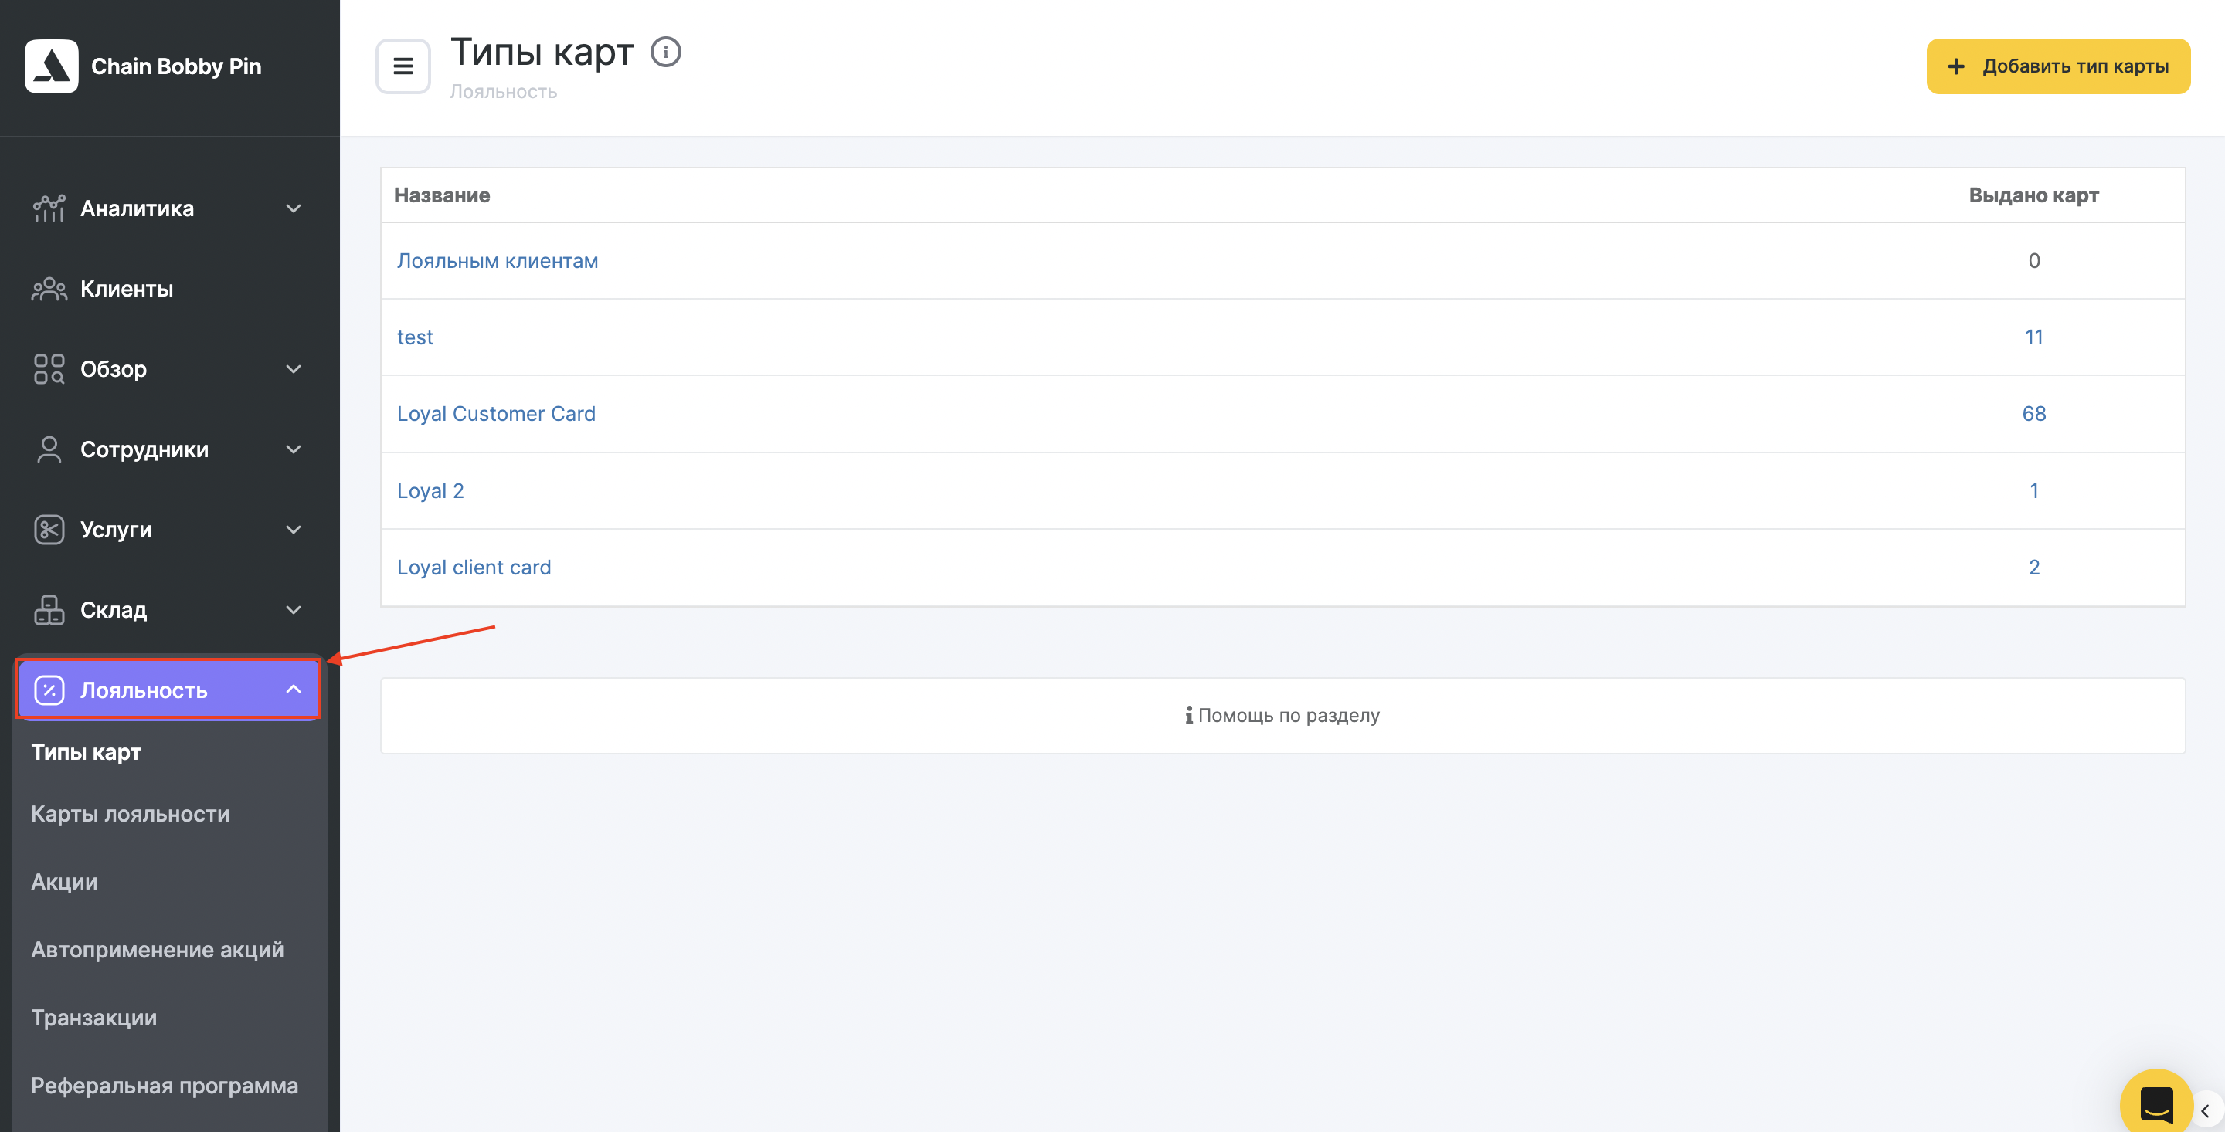Click the info icon beside Типы карт
Screen dimensions: 2225x1132
pyautogui.click(x=665, y=52)
